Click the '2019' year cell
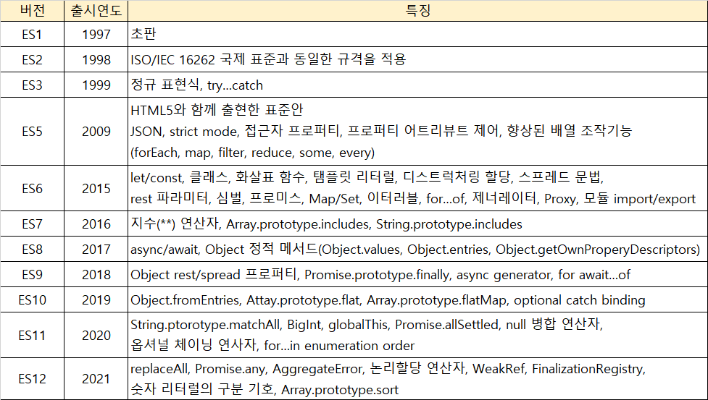 pyautogui.click(x=96, y=299)
